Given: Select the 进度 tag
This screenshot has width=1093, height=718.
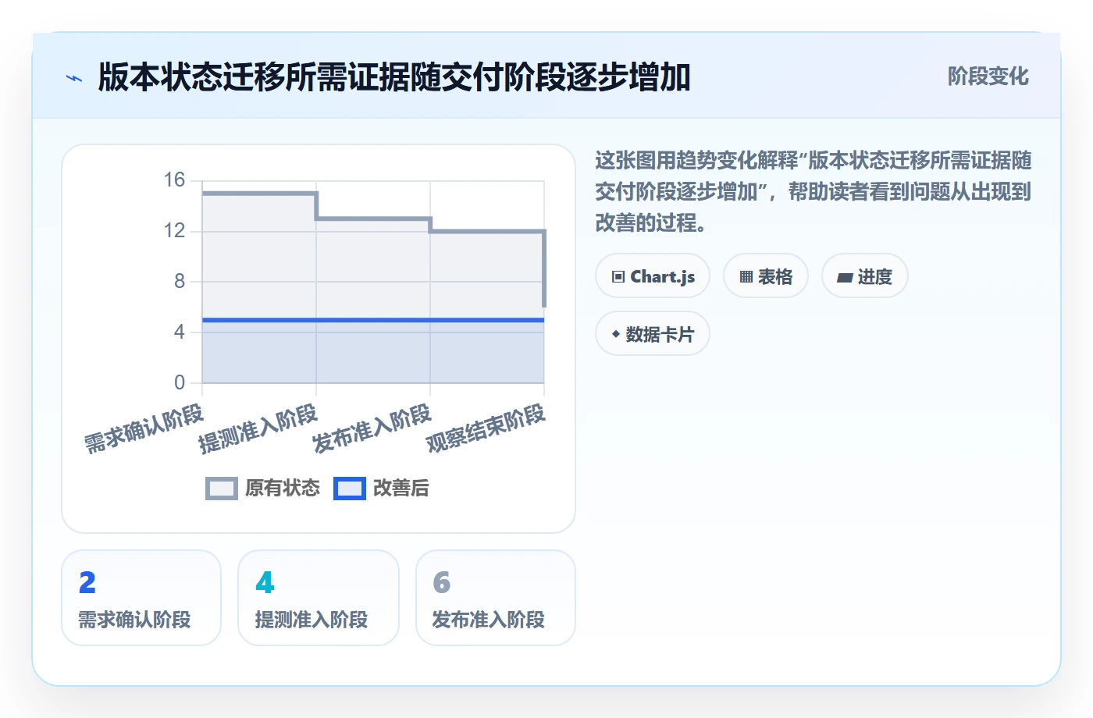Looking at the screenshot, I should 865,276.
